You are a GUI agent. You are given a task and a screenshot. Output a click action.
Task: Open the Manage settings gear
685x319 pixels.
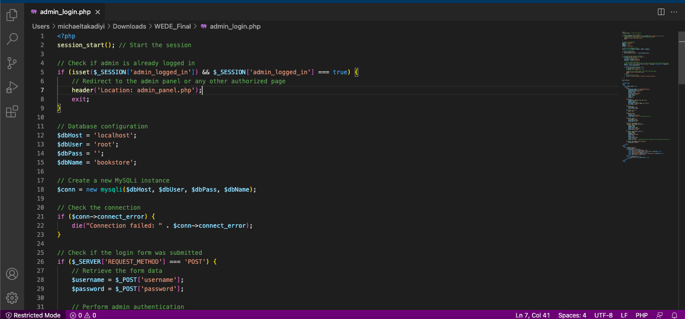click(x=12, y=298)
